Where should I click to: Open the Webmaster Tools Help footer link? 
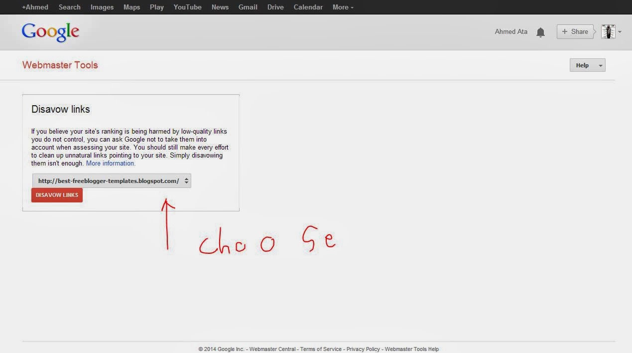pyautogui.click(x=412, y=349)
